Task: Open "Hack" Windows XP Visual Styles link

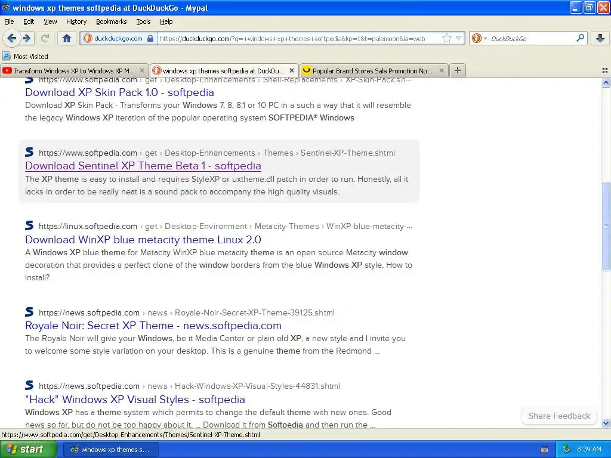Action: (135, 400)
